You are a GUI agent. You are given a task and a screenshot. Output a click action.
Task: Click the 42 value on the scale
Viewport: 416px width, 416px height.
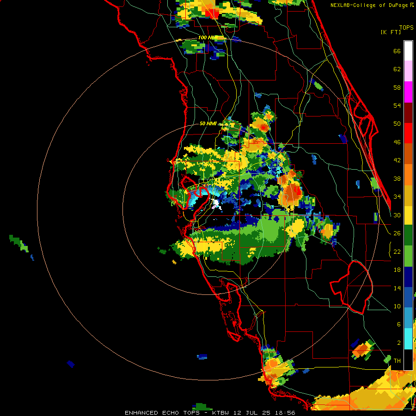click(x=397, y=160)
